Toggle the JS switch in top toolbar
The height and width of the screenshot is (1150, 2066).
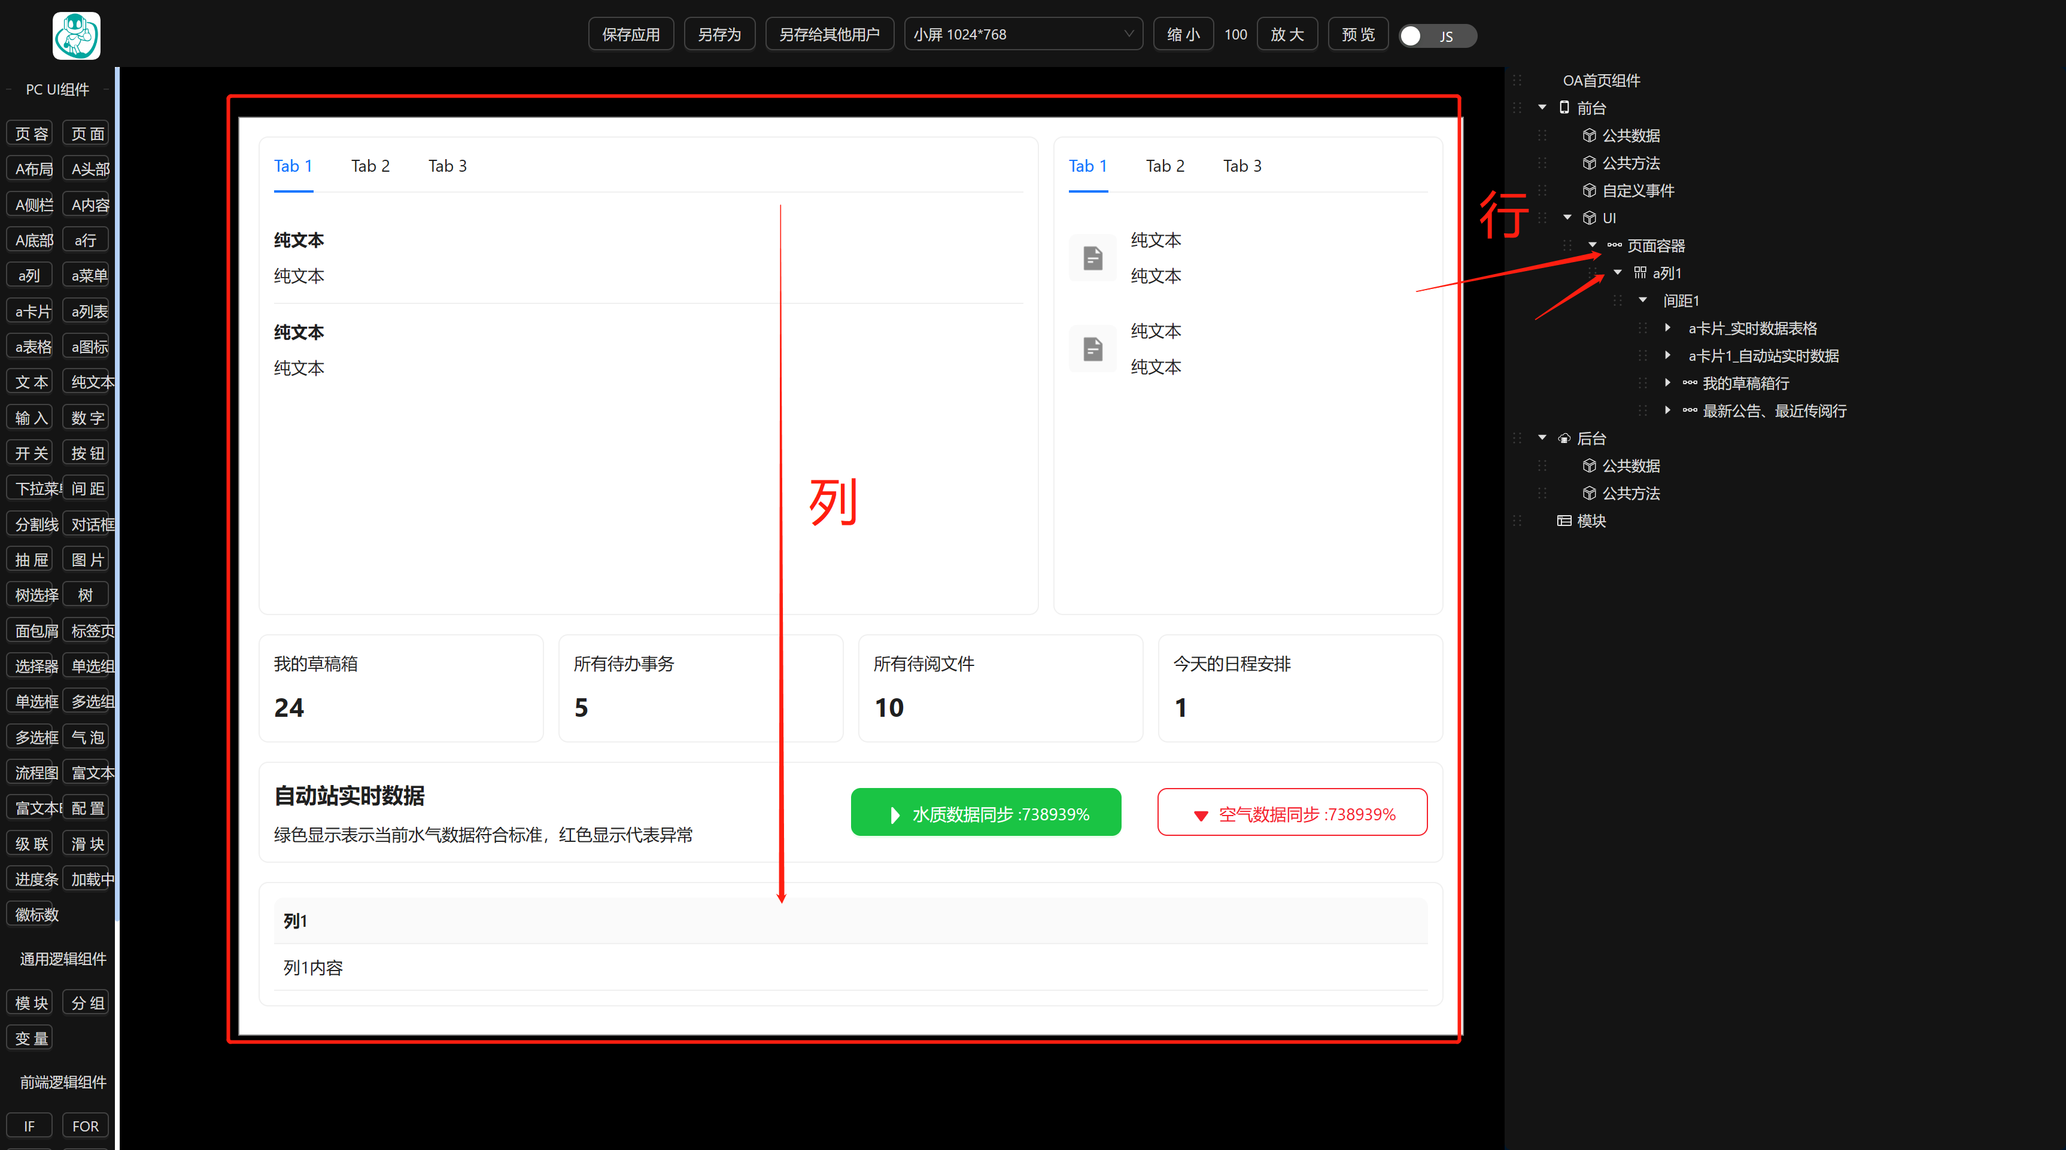(1436, 36)
